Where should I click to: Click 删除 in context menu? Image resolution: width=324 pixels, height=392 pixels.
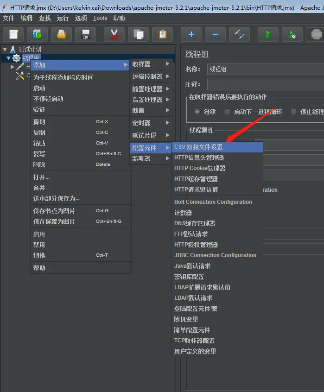tap(81, 165)
